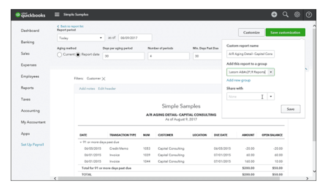Go to Dashboard in sidebar
324x190 pixels.
(x=30, y=31)
